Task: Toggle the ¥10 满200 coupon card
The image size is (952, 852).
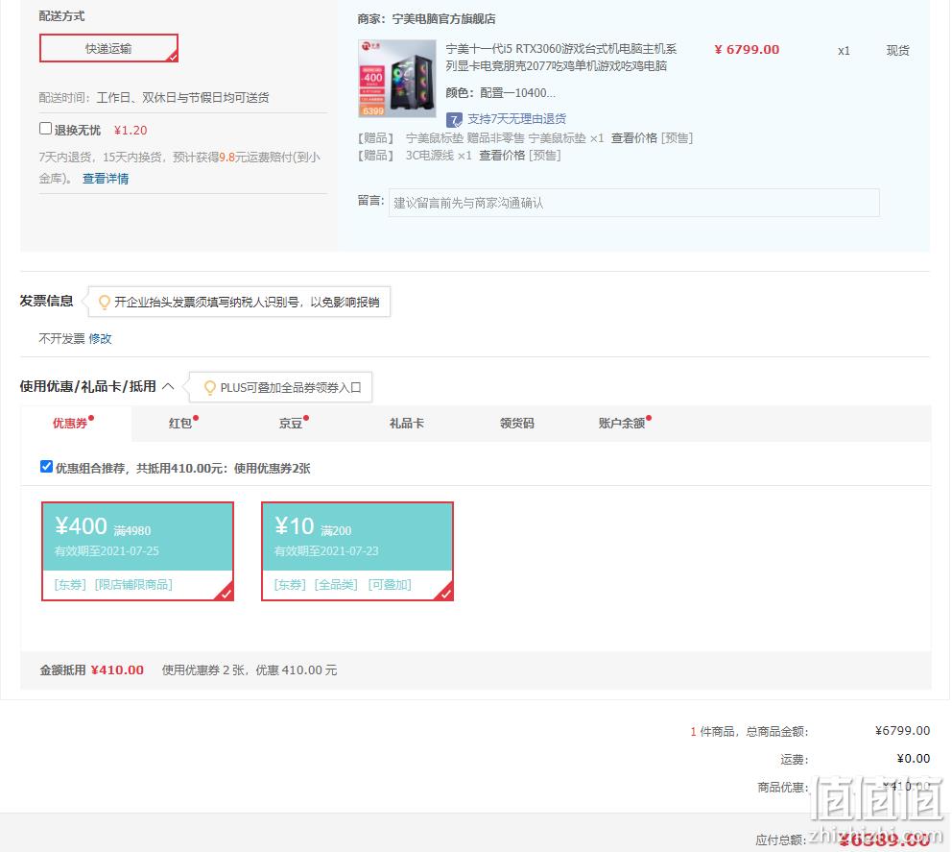Action: coord(358,551)
